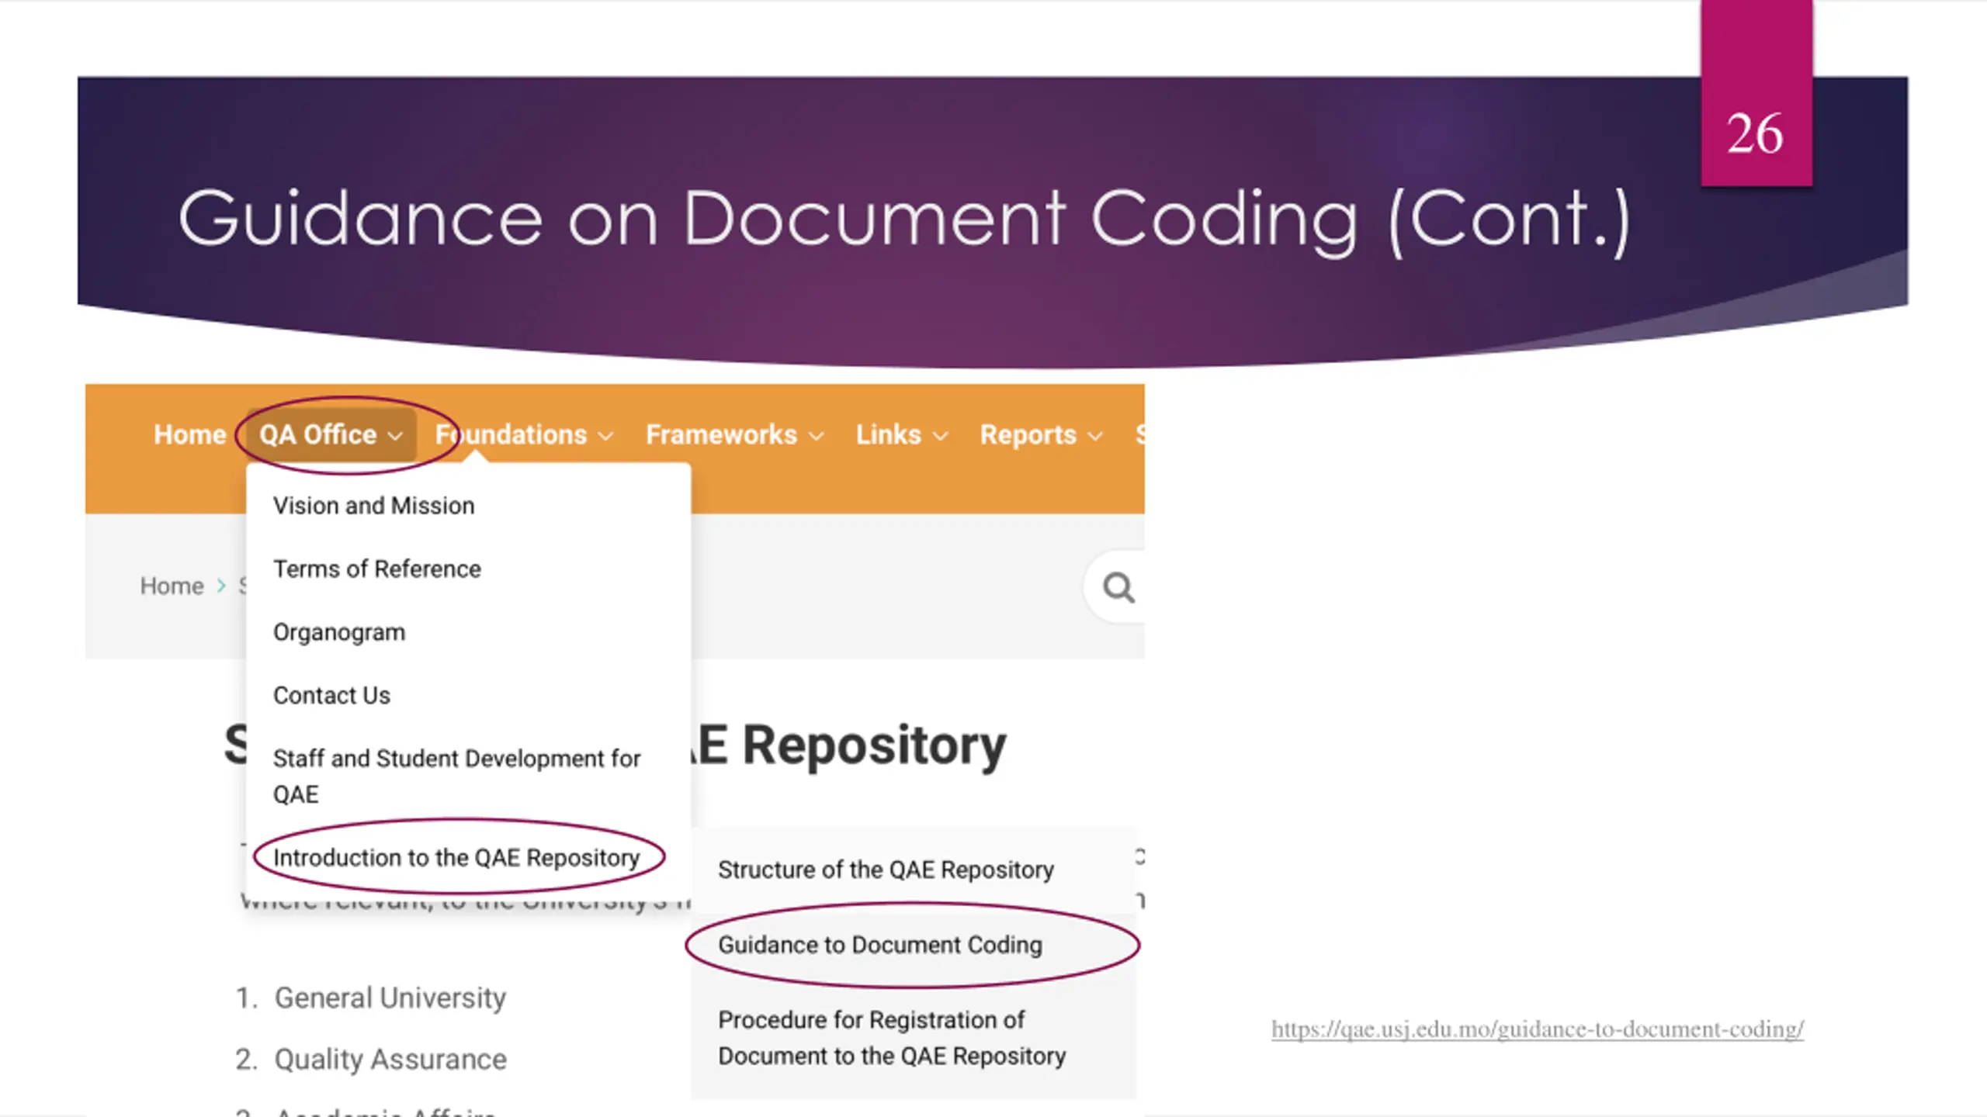Screen dimensions: 1987x1117
Task: Expand the Links dropdown menu
Action: [901, 434]
